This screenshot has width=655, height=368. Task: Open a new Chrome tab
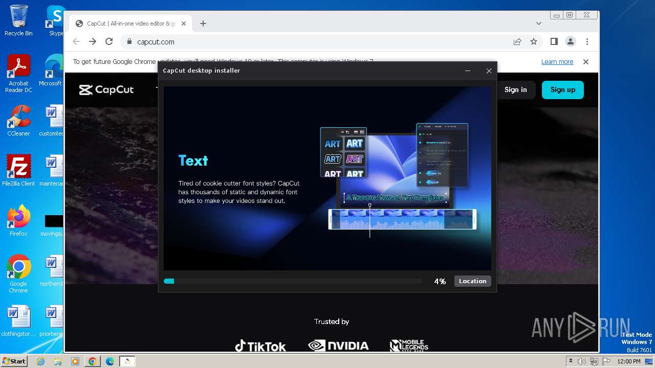click(203, 24)
